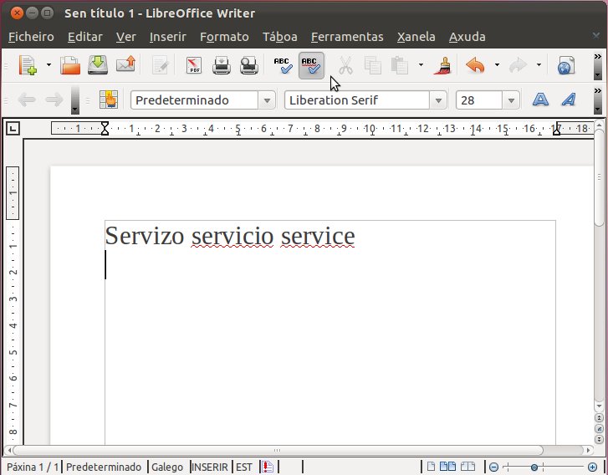
Task: Print the file directly icon
Action: (x=222, y=65)
